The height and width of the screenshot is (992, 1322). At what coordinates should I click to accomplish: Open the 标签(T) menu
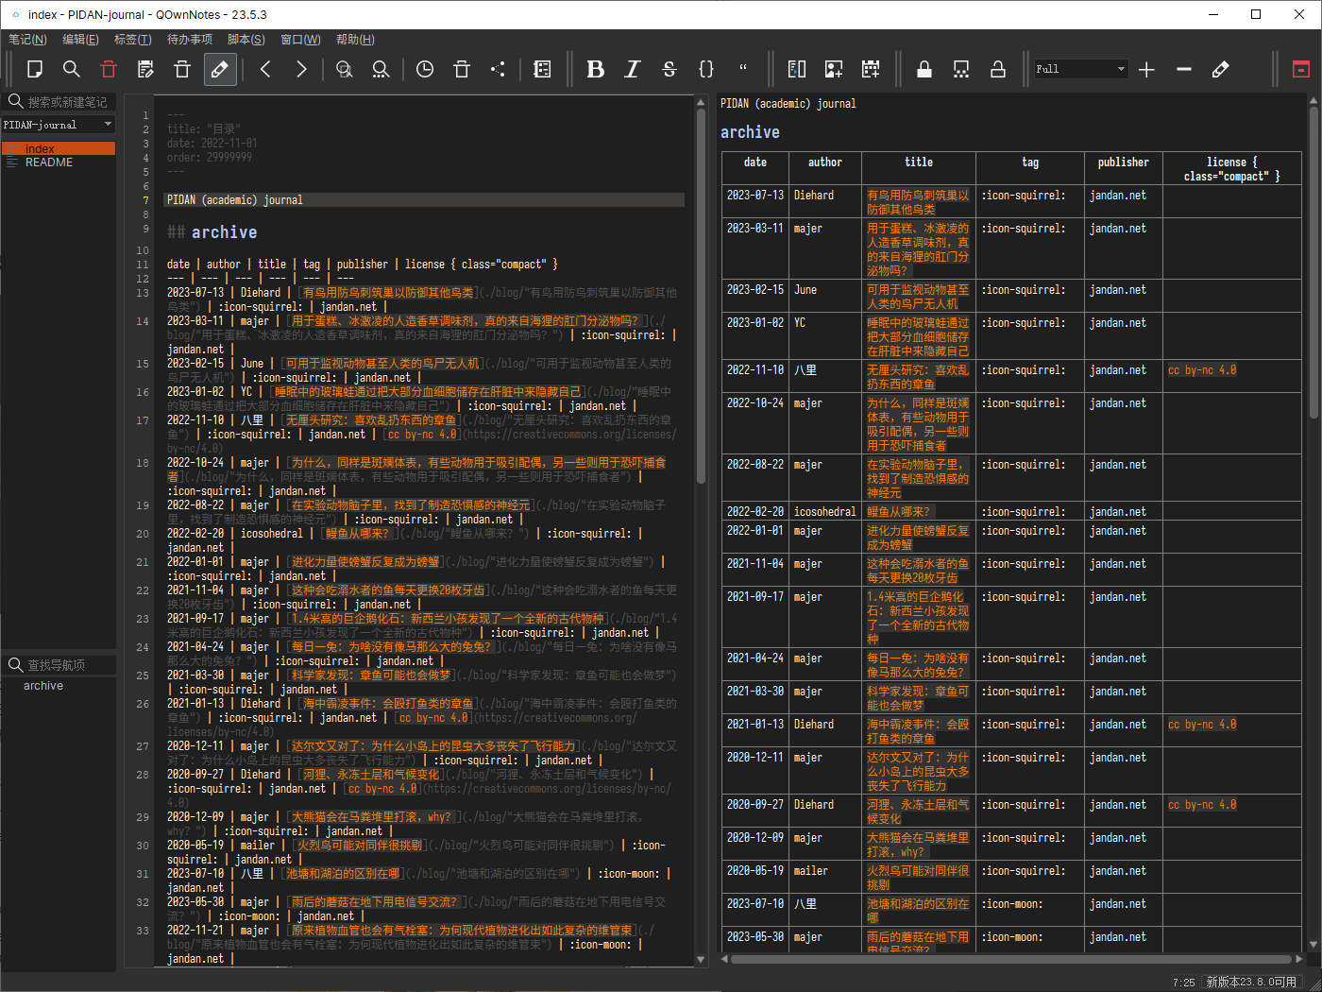[133, 39]
